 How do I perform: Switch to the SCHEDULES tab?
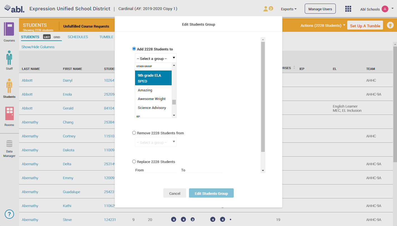(x=78, y=37)
